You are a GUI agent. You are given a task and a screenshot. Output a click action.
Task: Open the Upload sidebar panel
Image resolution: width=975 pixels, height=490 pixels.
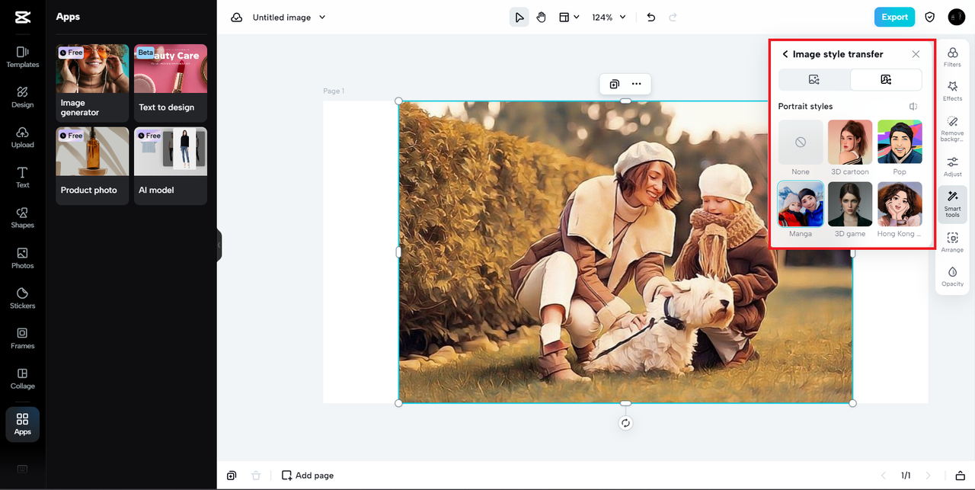[22, 138]
